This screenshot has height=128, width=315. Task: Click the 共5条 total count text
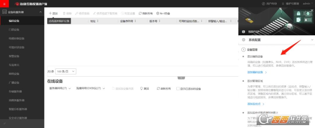(51, 71)
